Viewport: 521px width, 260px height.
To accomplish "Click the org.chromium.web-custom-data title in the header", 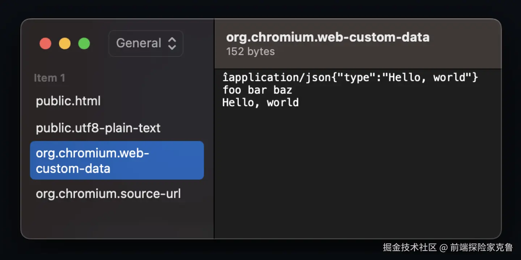I will tap(328, 37).
